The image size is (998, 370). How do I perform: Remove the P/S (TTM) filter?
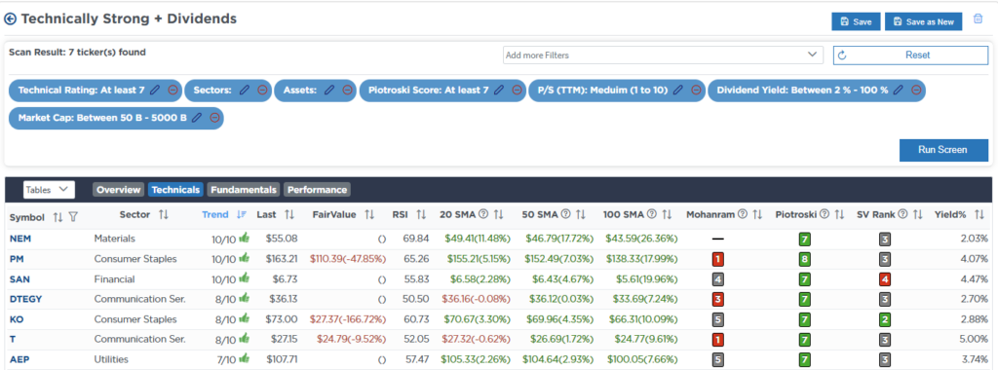pos(696,91)
